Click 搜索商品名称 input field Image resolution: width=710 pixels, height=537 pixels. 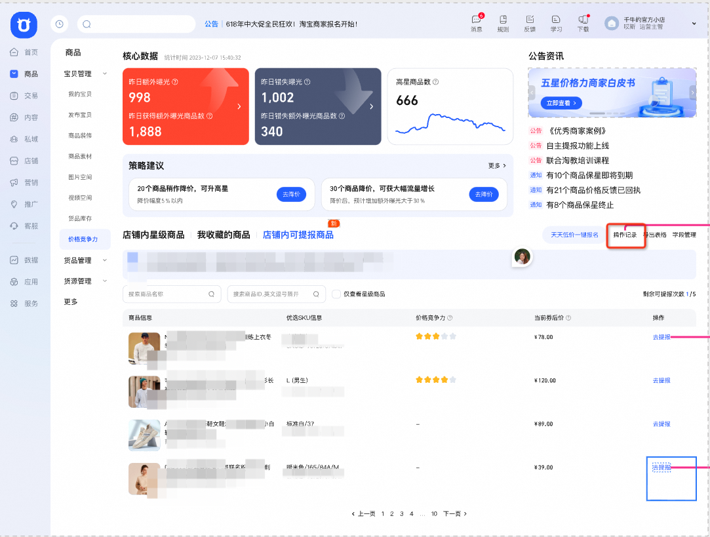coord(172,294)
